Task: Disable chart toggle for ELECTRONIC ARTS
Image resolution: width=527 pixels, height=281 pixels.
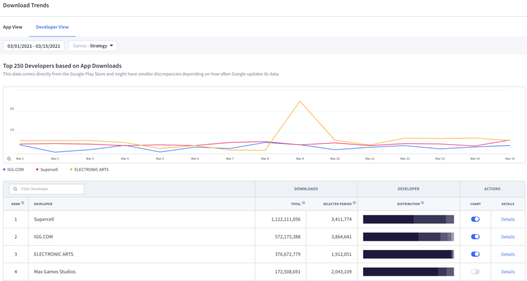Action: (475, 254)
